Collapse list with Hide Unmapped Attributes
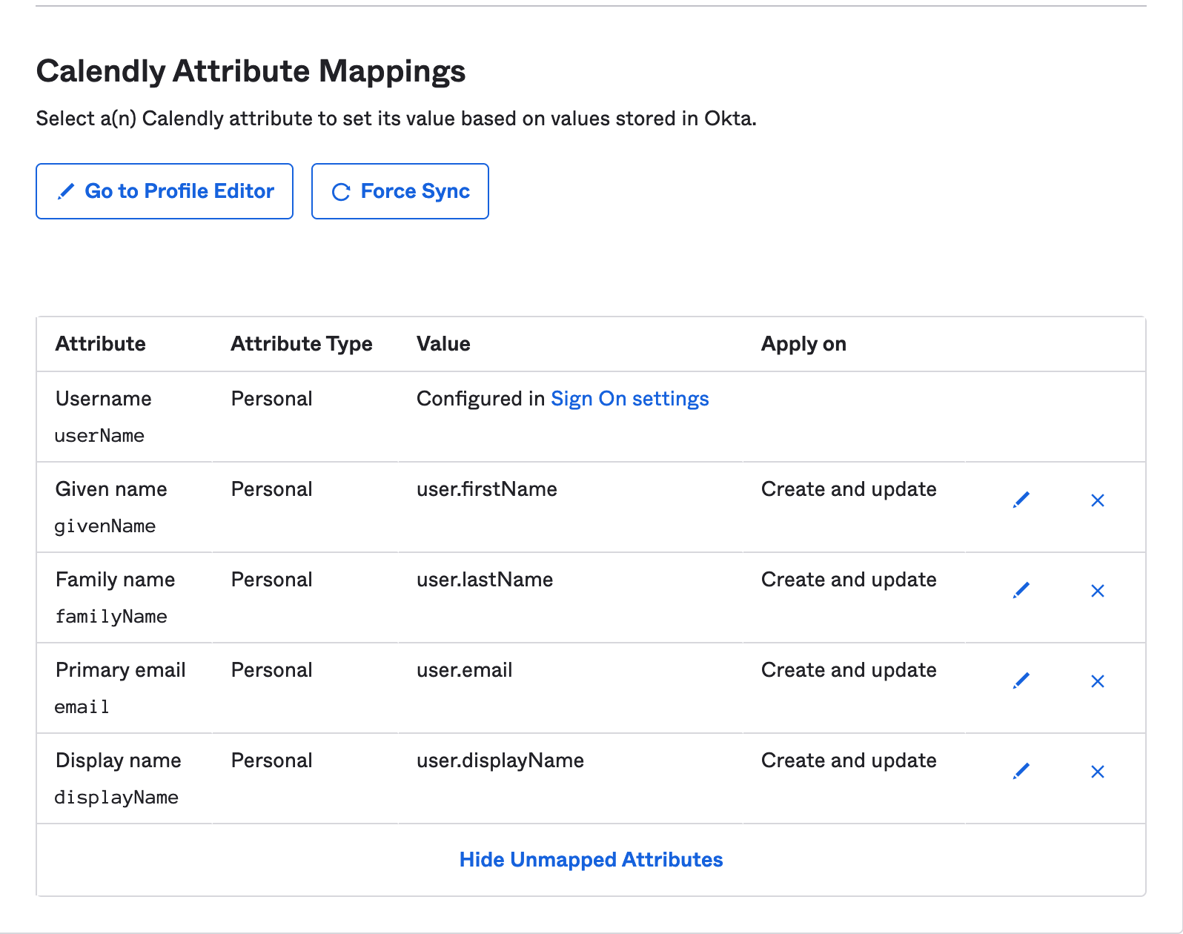Screen dimensions: 1183x934 [591, 860]
